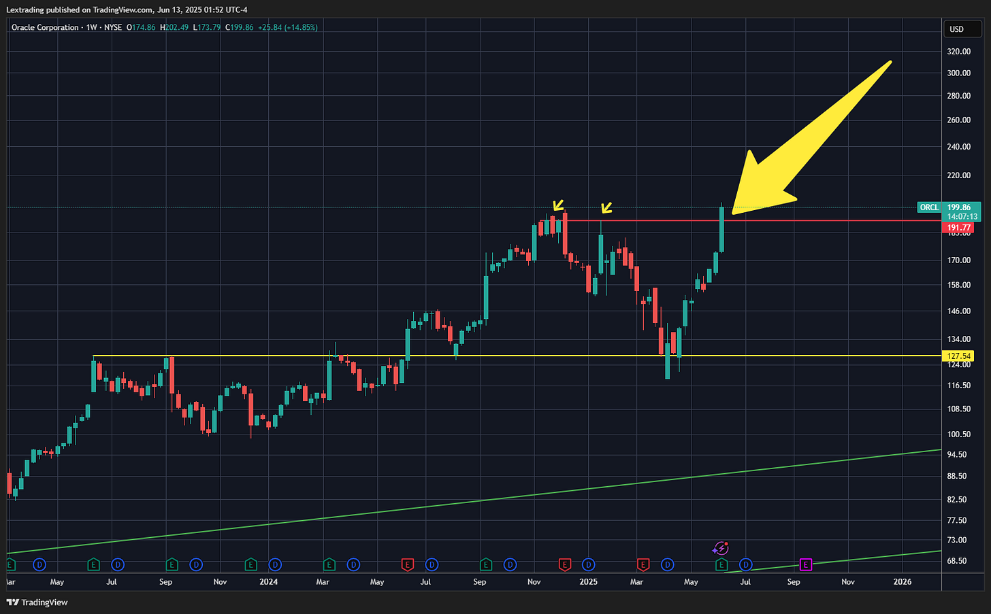The height and width of the screenshot is (614, 991).
Task: Open the earnings marker at September 2023
Action: [x=172, y=564]
